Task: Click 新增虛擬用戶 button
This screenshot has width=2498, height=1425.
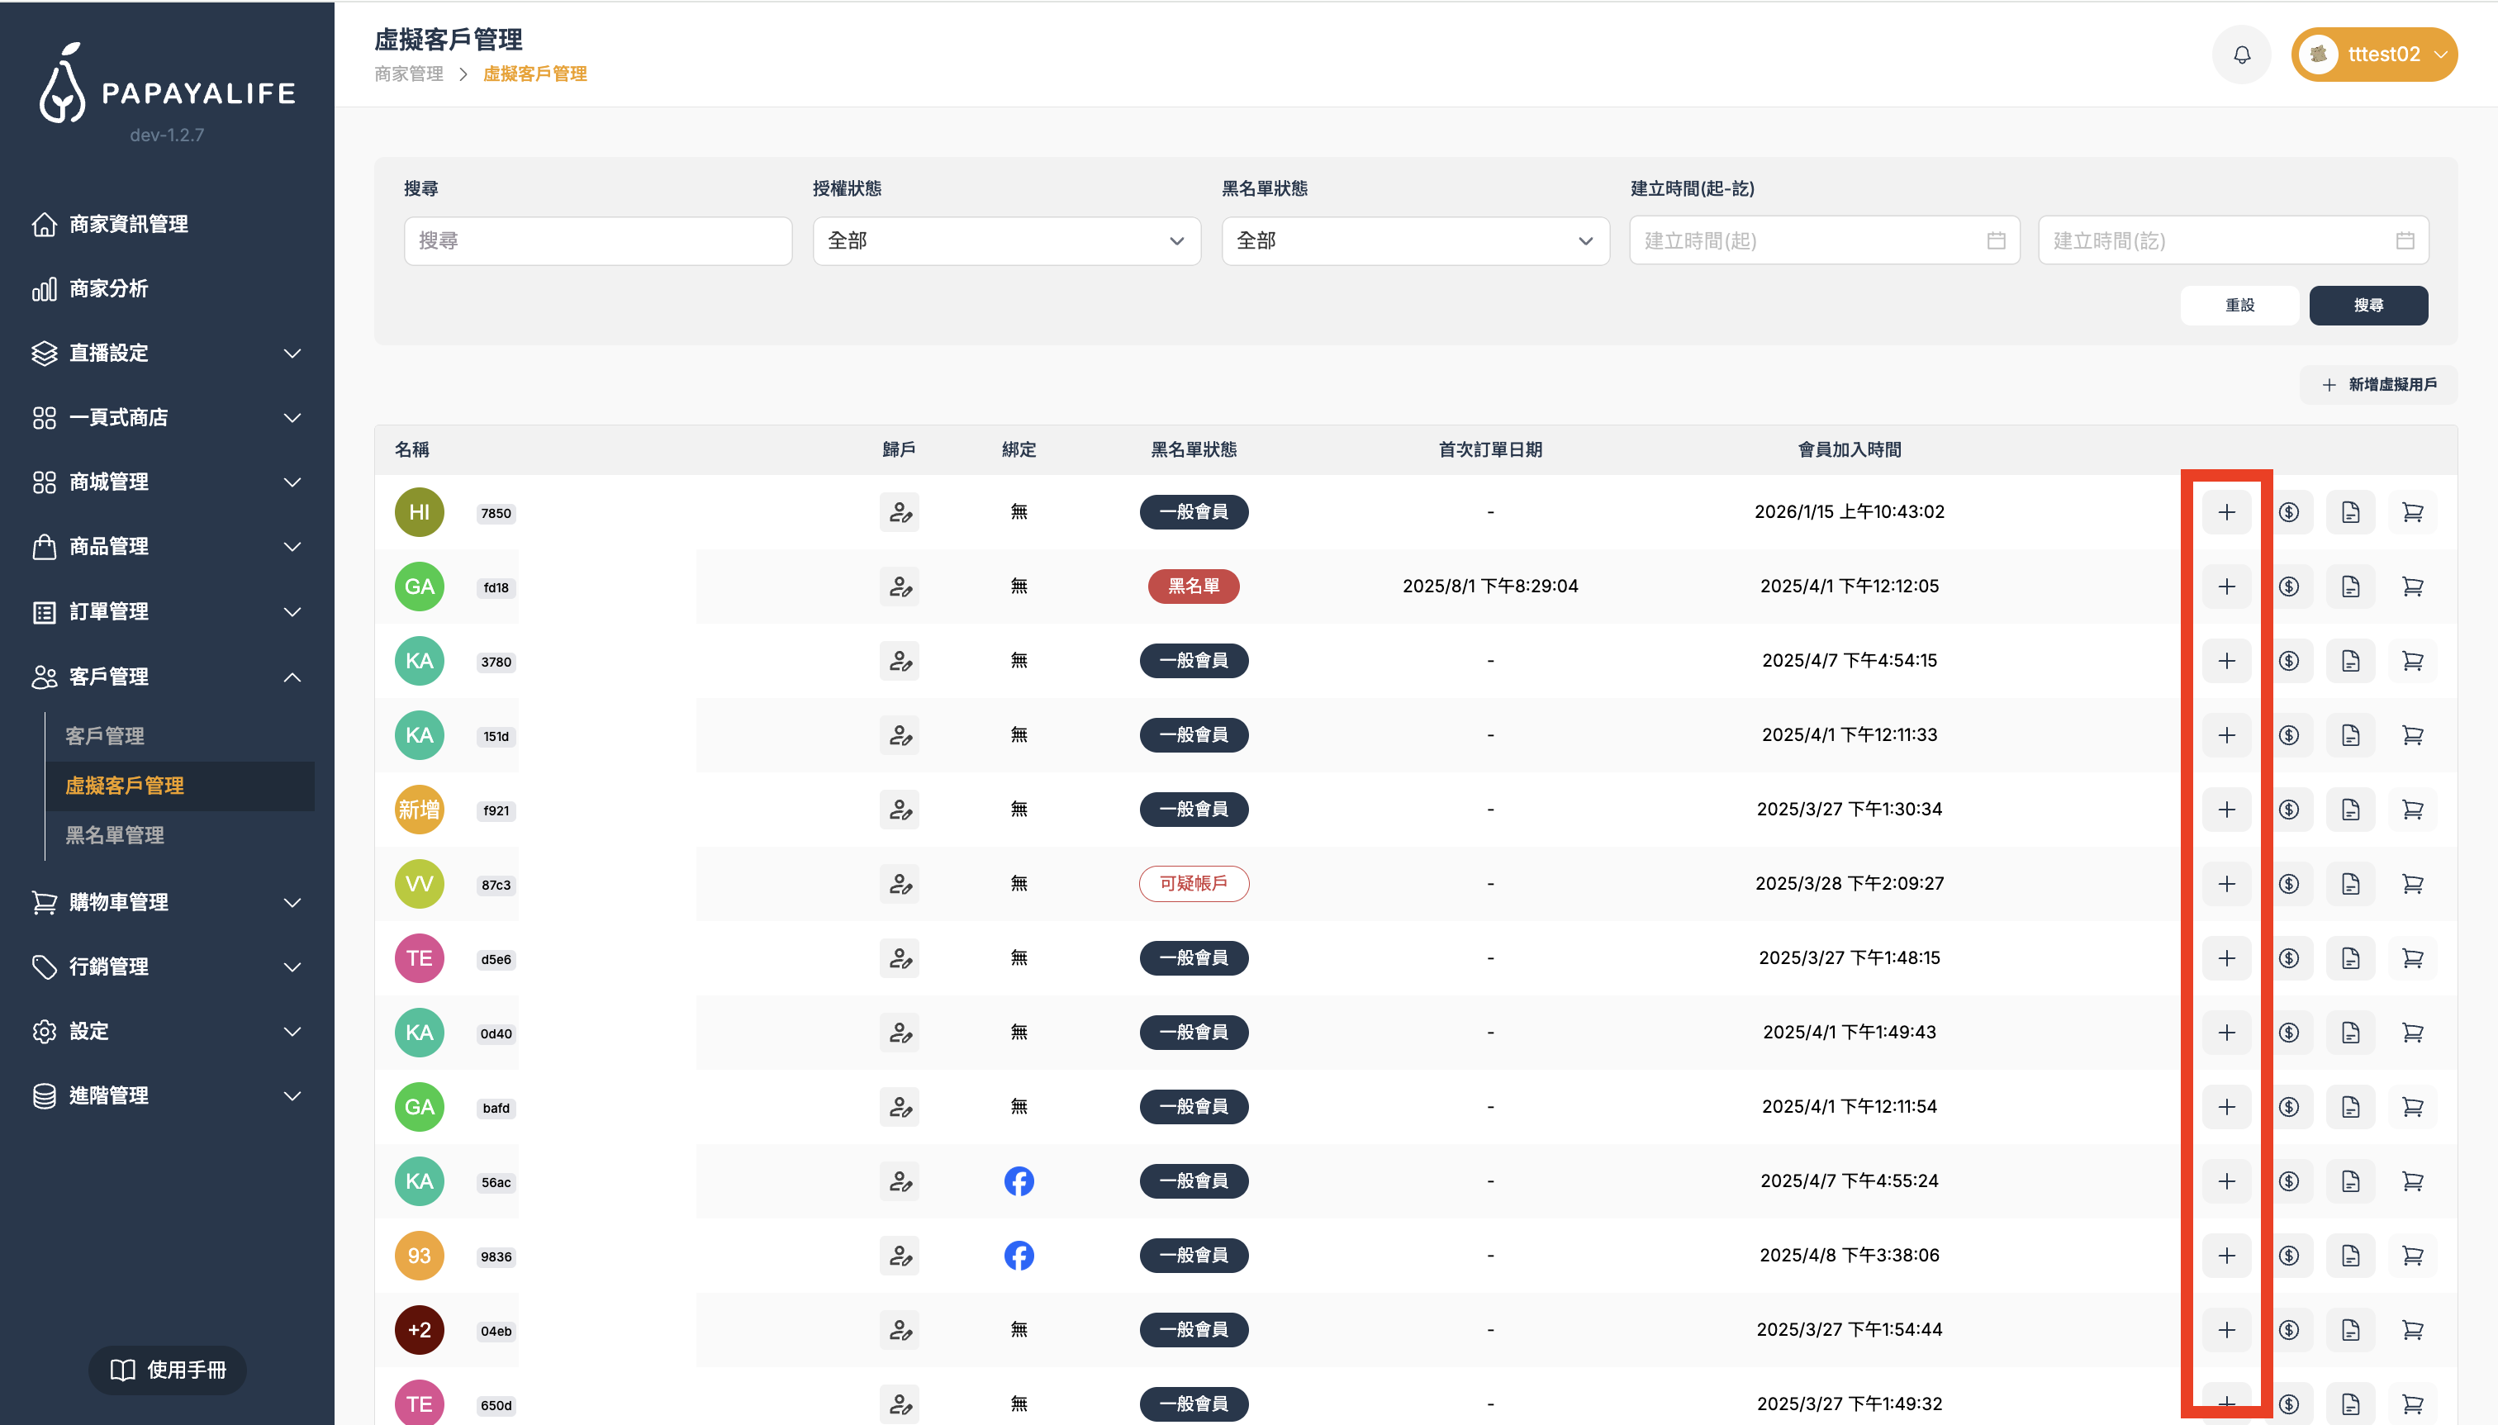Action: (x=2378, y=385)
